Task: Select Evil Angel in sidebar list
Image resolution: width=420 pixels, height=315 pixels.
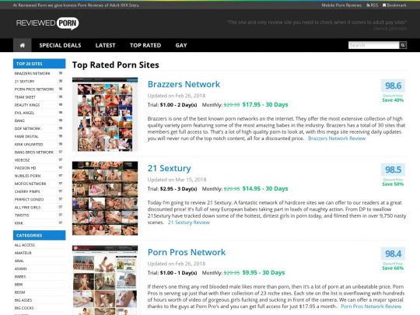Action: click(x=24, y=113)
